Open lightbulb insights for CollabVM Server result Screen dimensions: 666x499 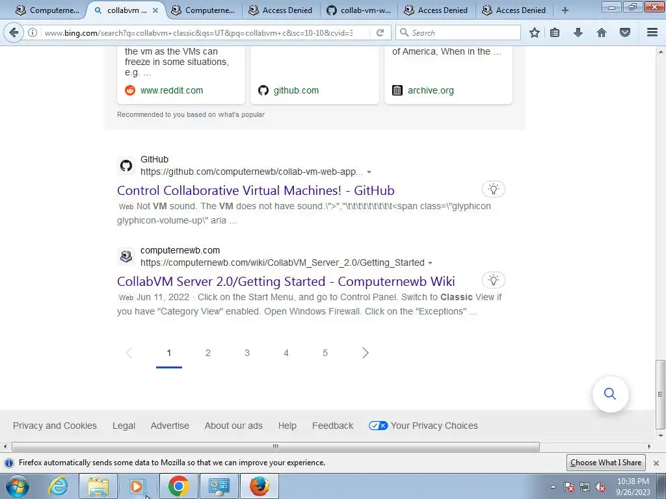[x=493, y=280]
